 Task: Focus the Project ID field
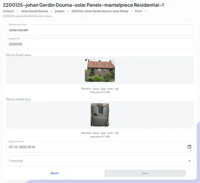point(100,44)
